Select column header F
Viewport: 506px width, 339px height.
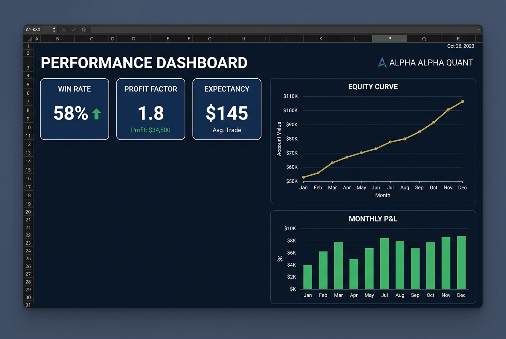pyautogui.click(x=189, y=39)
